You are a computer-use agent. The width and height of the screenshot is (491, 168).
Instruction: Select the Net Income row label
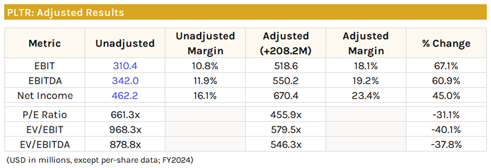[x=44, y=96]
